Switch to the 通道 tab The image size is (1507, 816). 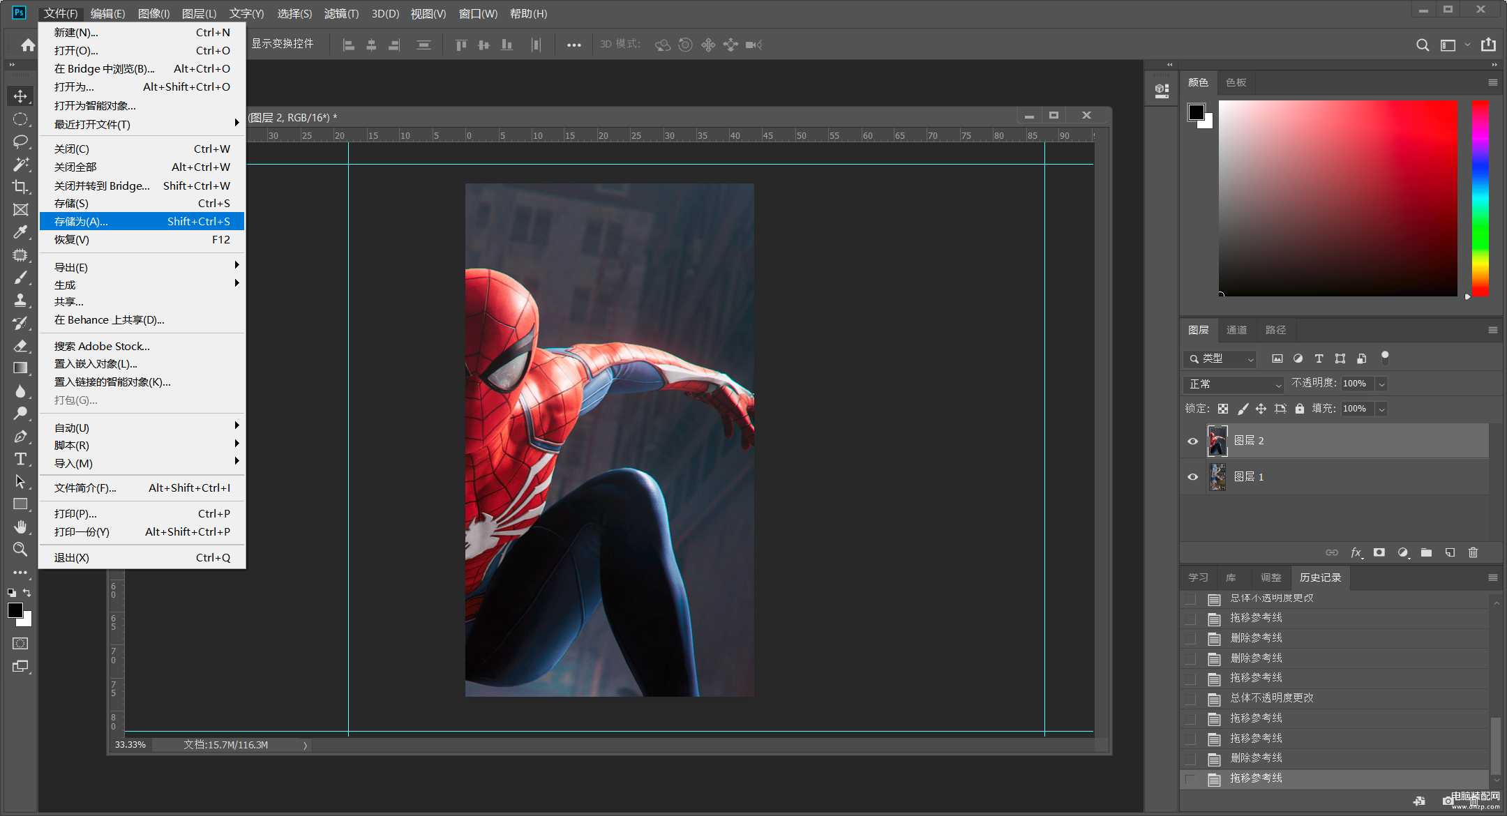click(x=1236, y=330)
